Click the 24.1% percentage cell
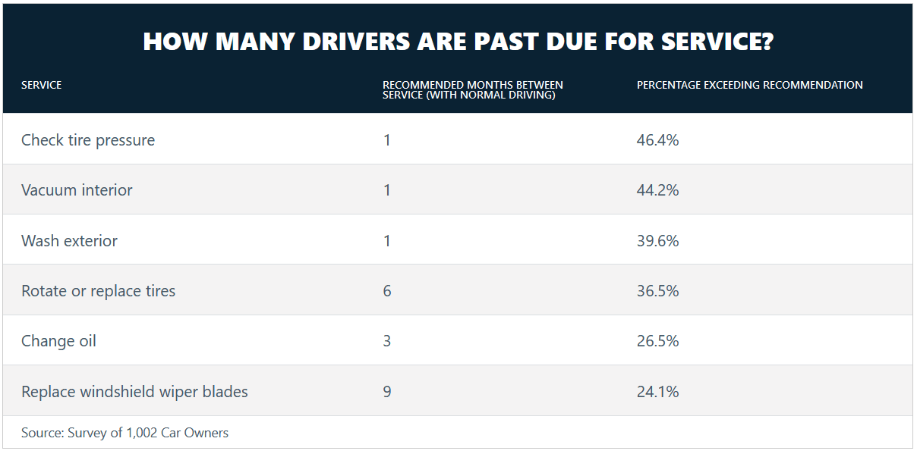 point(657,392)
